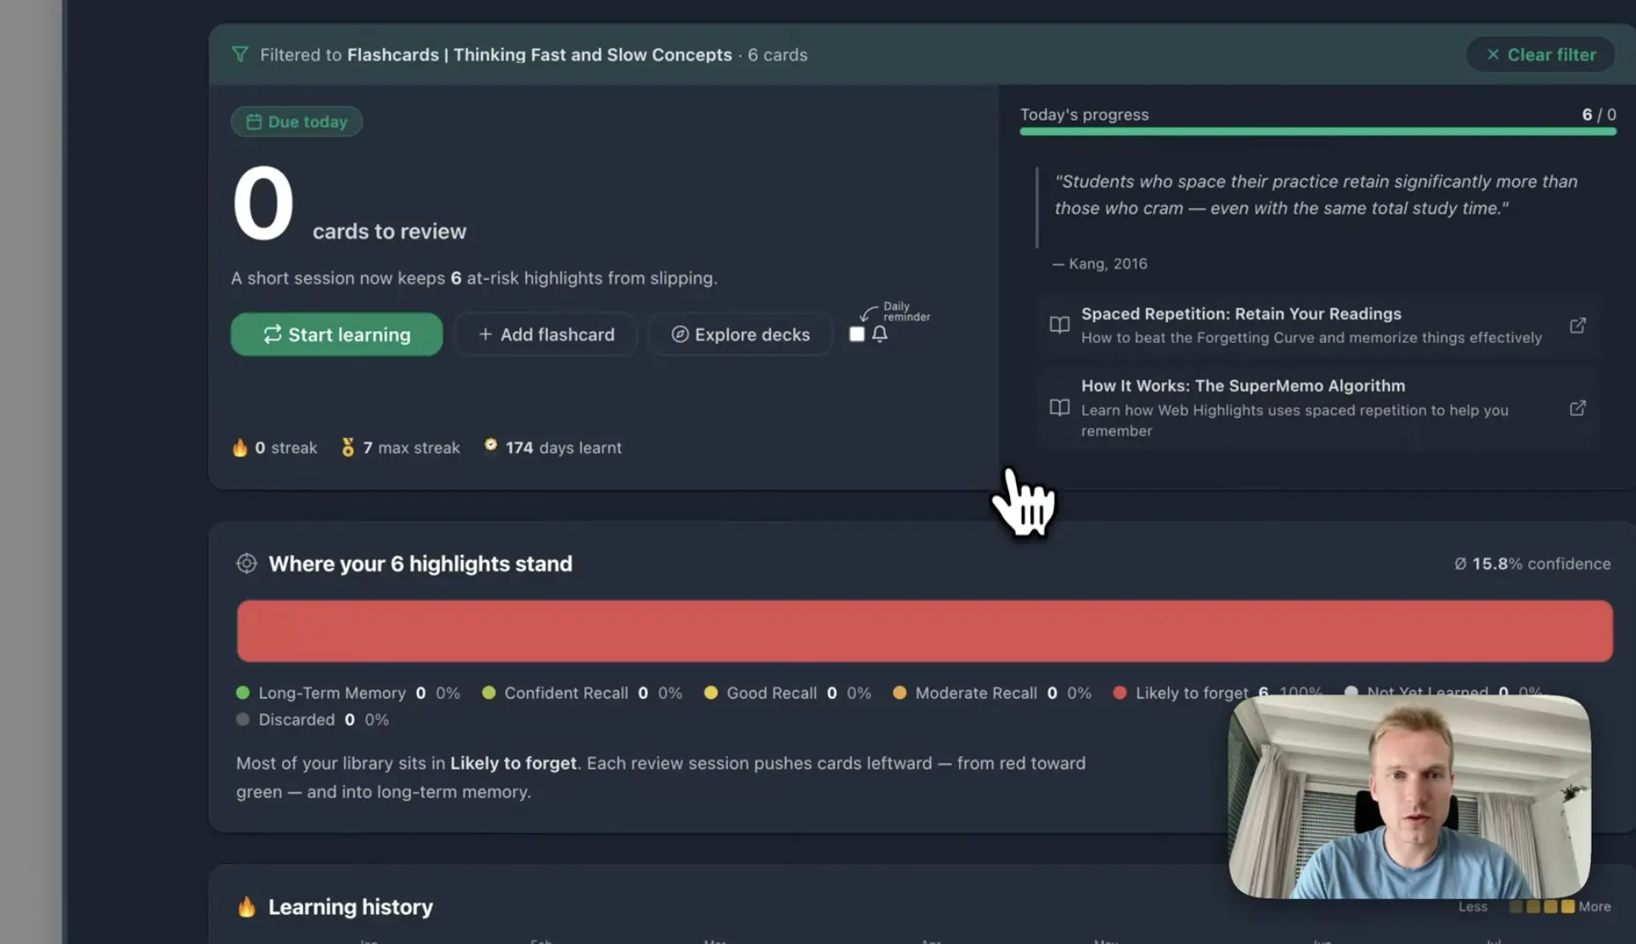Click the calendar icon in Due today badge
Screen dimensions: 1636x944
pyautogui.click(x=253, y=121)
